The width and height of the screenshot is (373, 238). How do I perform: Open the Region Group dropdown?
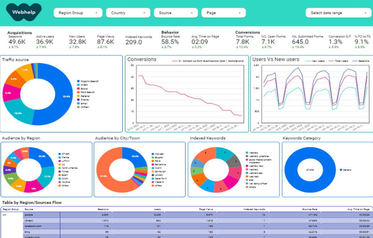(x=78, y=13)
